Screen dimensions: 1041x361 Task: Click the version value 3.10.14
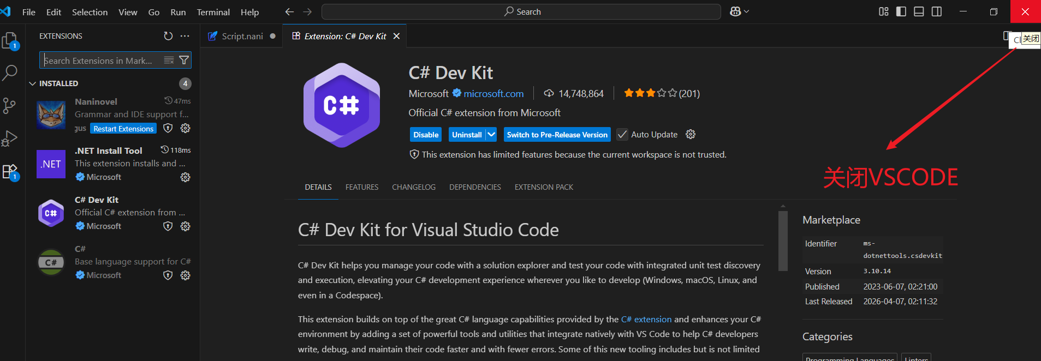[877, 271]
